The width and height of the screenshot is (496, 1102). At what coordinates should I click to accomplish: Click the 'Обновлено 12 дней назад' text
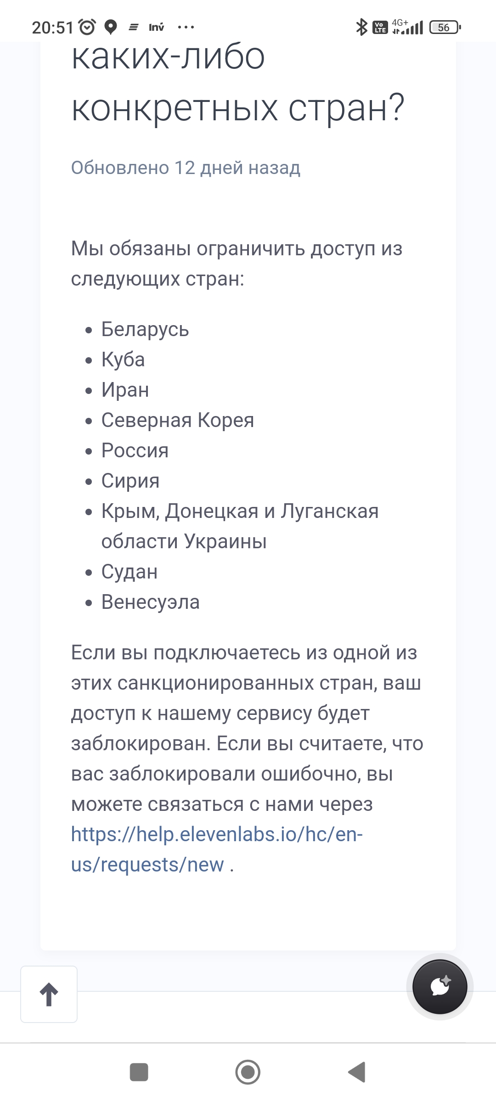186,168
